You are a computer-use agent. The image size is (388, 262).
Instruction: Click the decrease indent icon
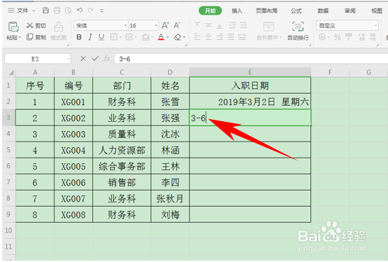232,25
